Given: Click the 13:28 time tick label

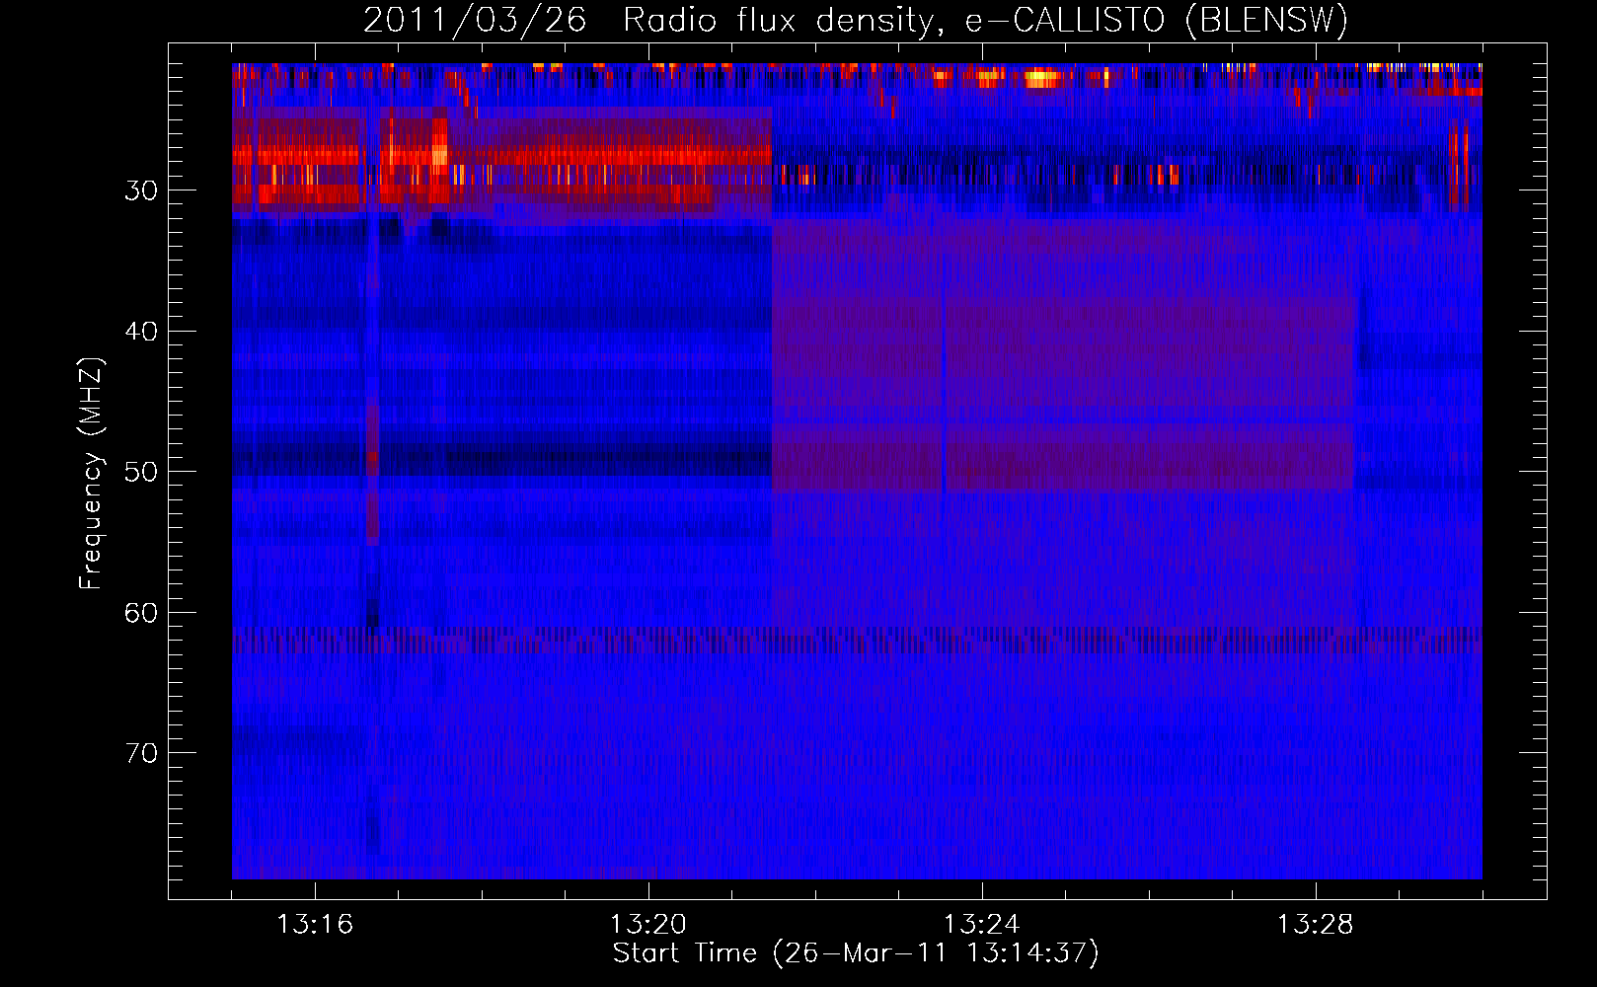Looking at the screenshot, I should [x=1316, y=925].
